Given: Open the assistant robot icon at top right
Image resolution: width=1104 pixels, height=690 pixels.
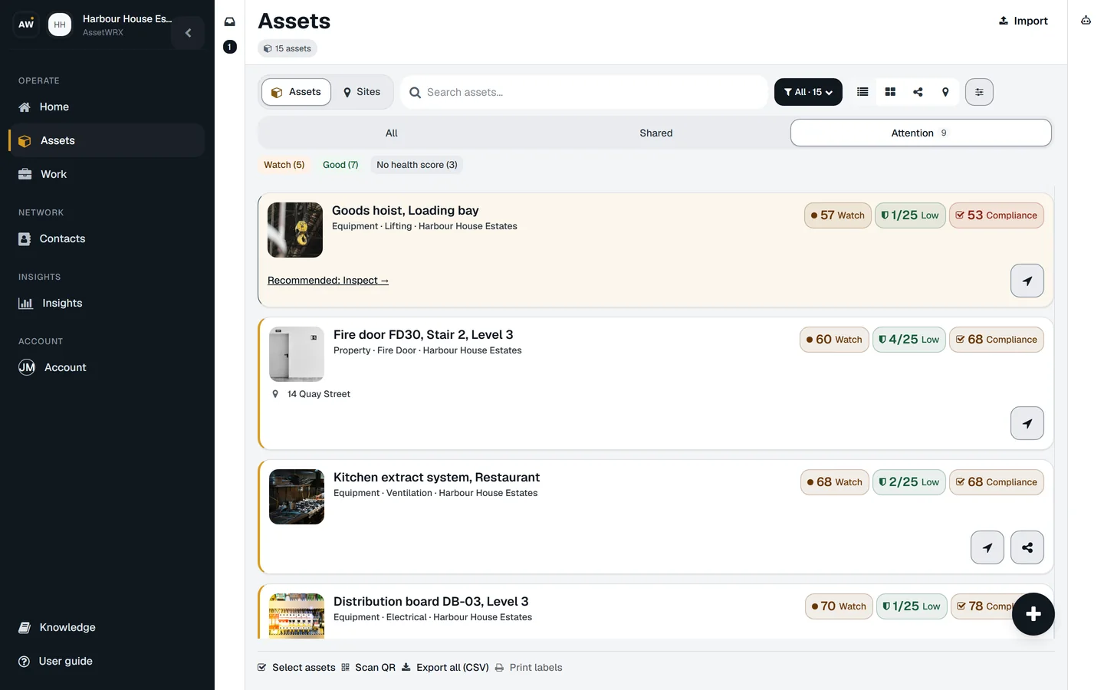Looking at the screenshot, I should 1086,21.
